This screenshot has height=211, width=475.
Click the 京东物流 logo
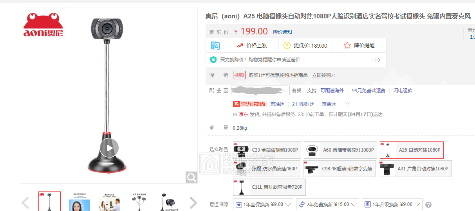click(249, 104)
